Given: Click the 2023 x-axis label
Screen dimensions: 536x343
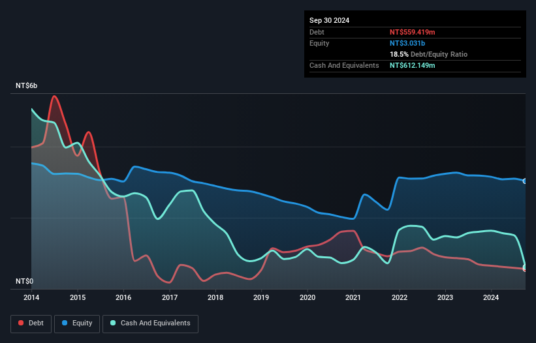Looking at the screenshot, I should 445,297.
